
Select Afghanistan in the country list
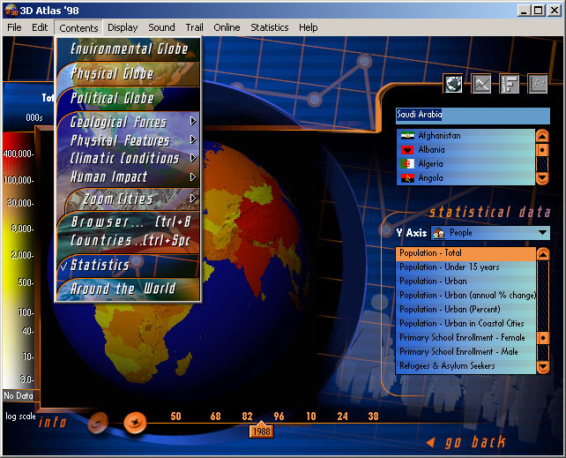465,136
